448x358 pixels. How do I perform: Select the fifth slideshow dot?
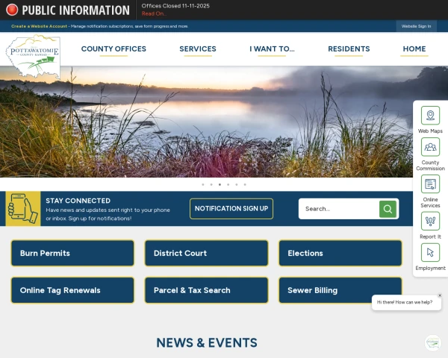coord(237,184)
